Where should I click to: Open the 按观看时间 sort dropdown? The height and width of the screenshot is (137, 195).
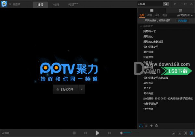click(185, 15)
